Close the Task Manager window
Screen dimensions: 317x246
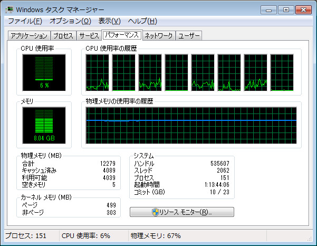click(303, 10)
